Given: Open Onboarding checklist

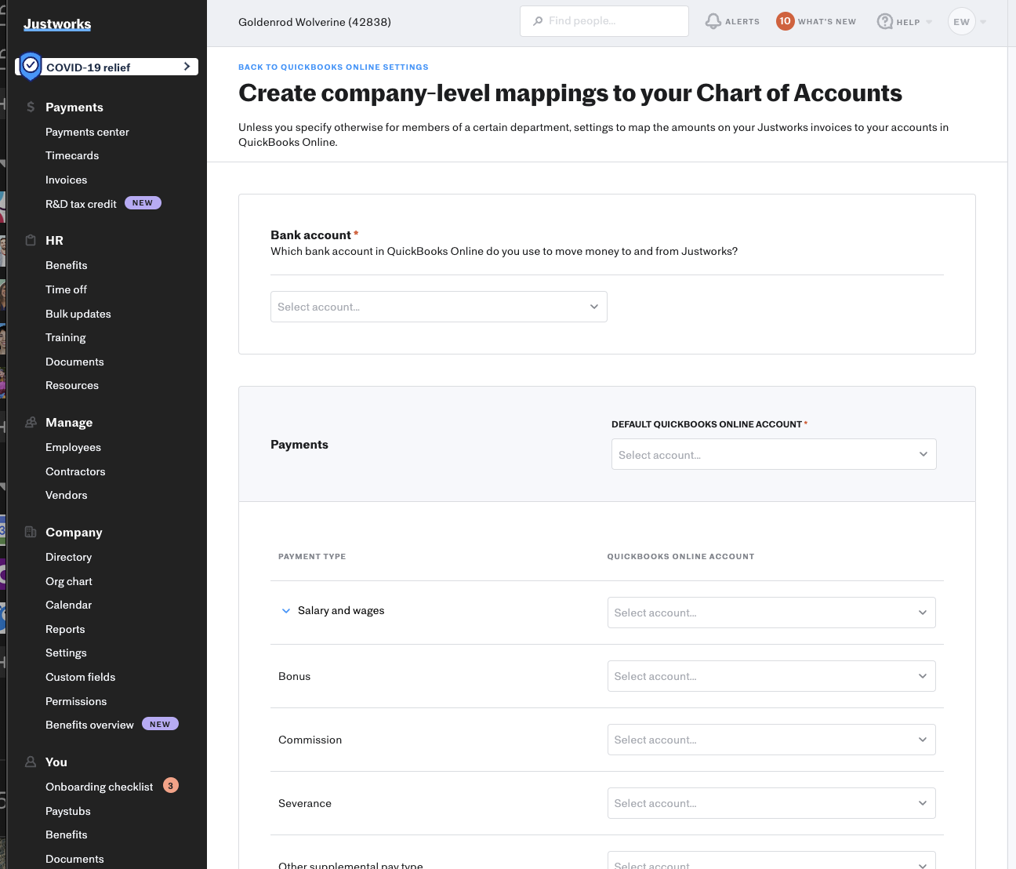Looking at the screenshot, I should click(99, 787).
